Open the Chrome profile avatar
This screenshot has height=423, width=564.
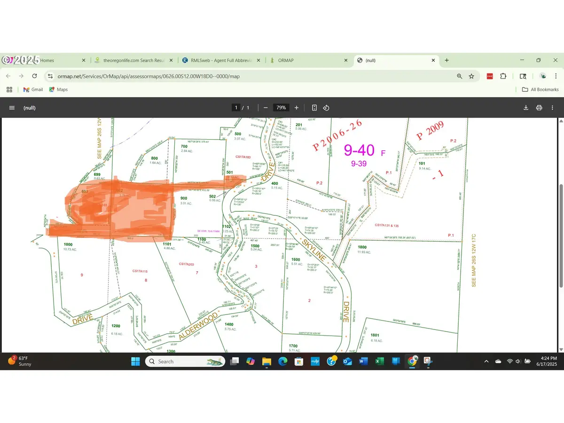click(x=543, y=76)
